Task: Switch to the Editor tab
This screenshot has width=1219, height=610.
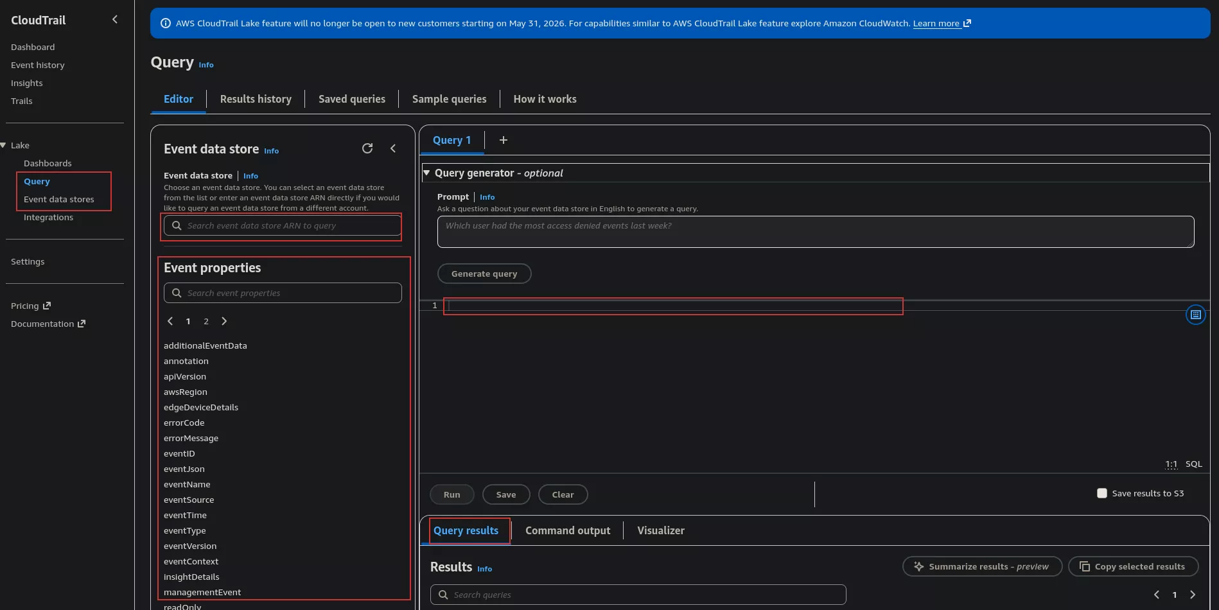Action: (179, 99)
